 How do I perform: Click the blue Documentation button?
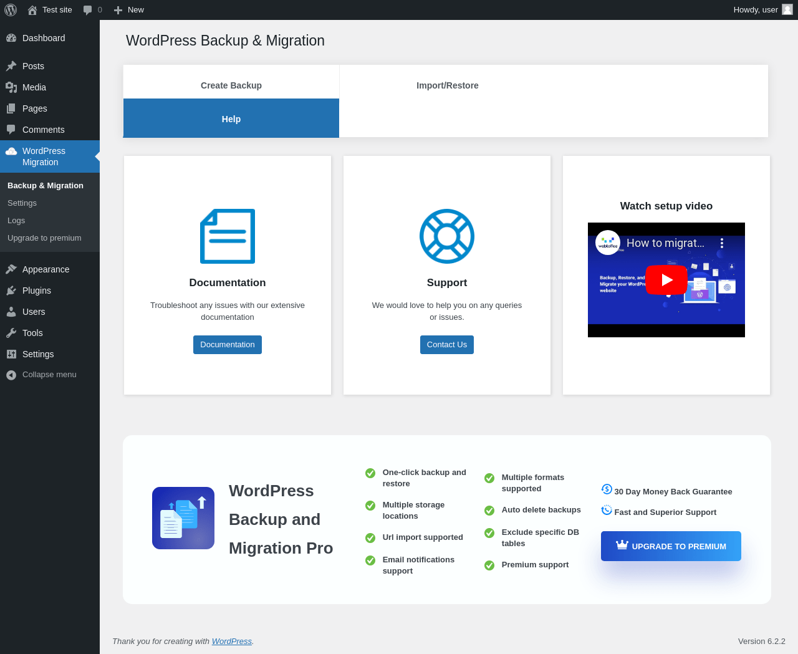228,345
